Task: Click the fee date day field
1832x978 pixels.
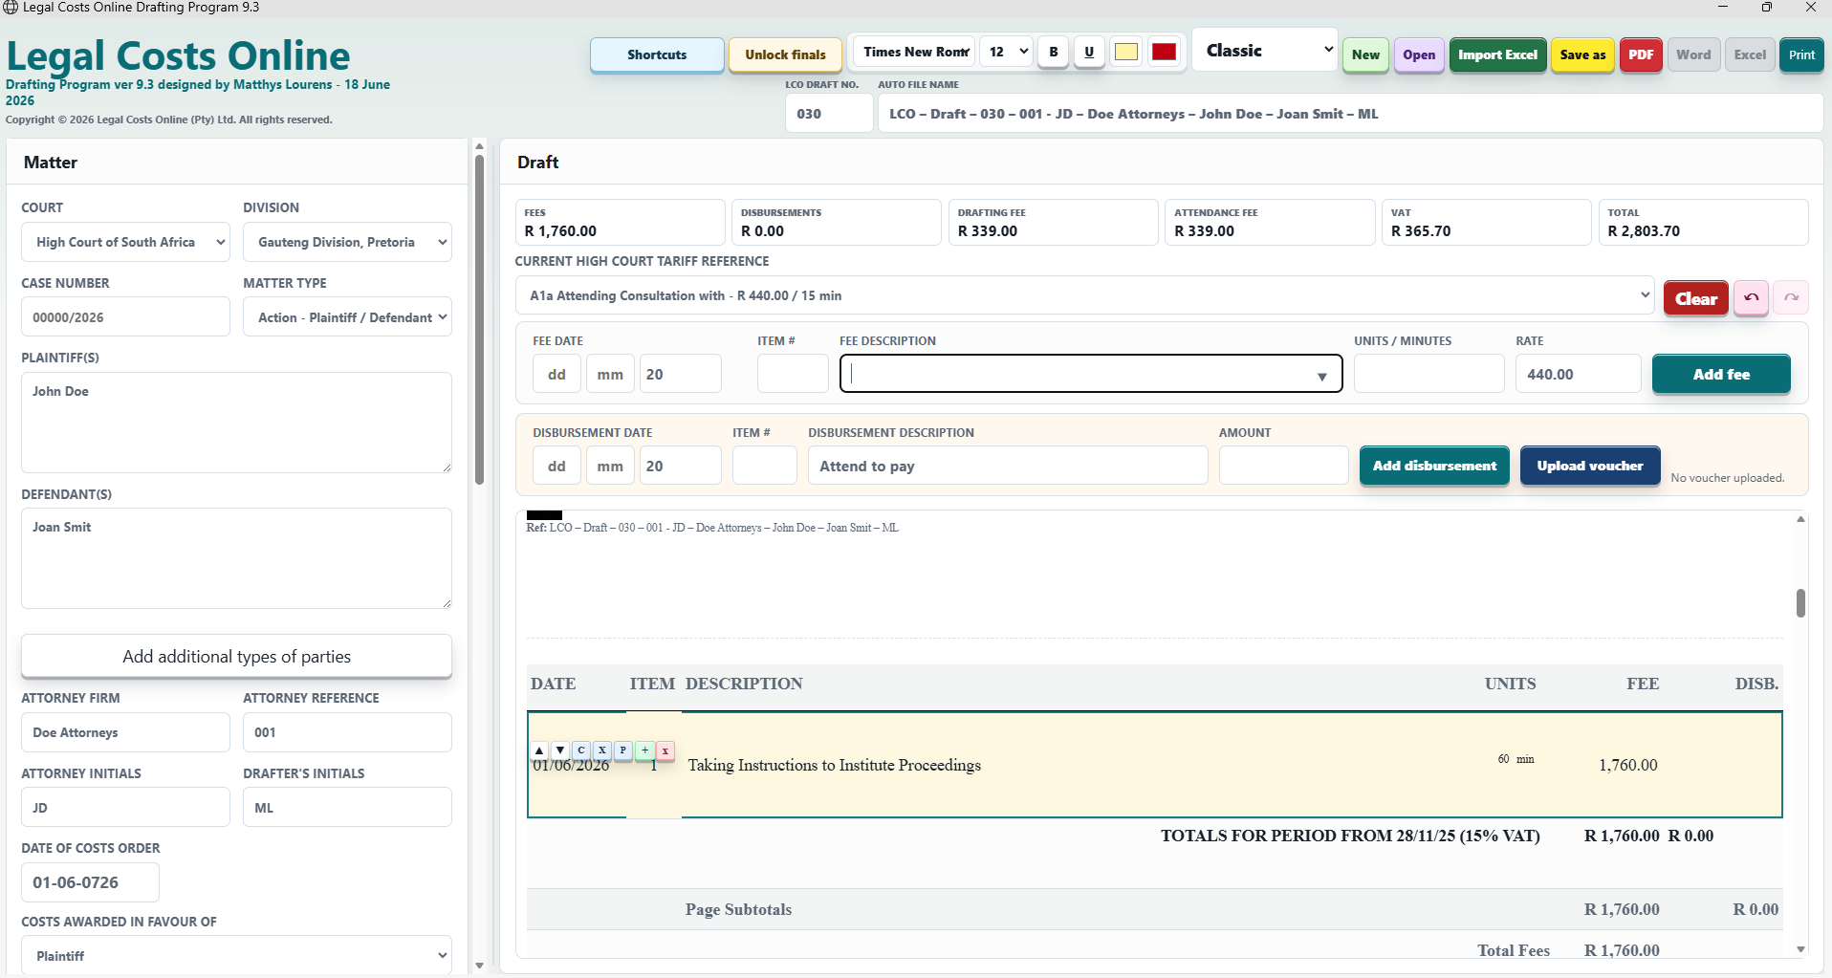Action: (x=556, y=374)
